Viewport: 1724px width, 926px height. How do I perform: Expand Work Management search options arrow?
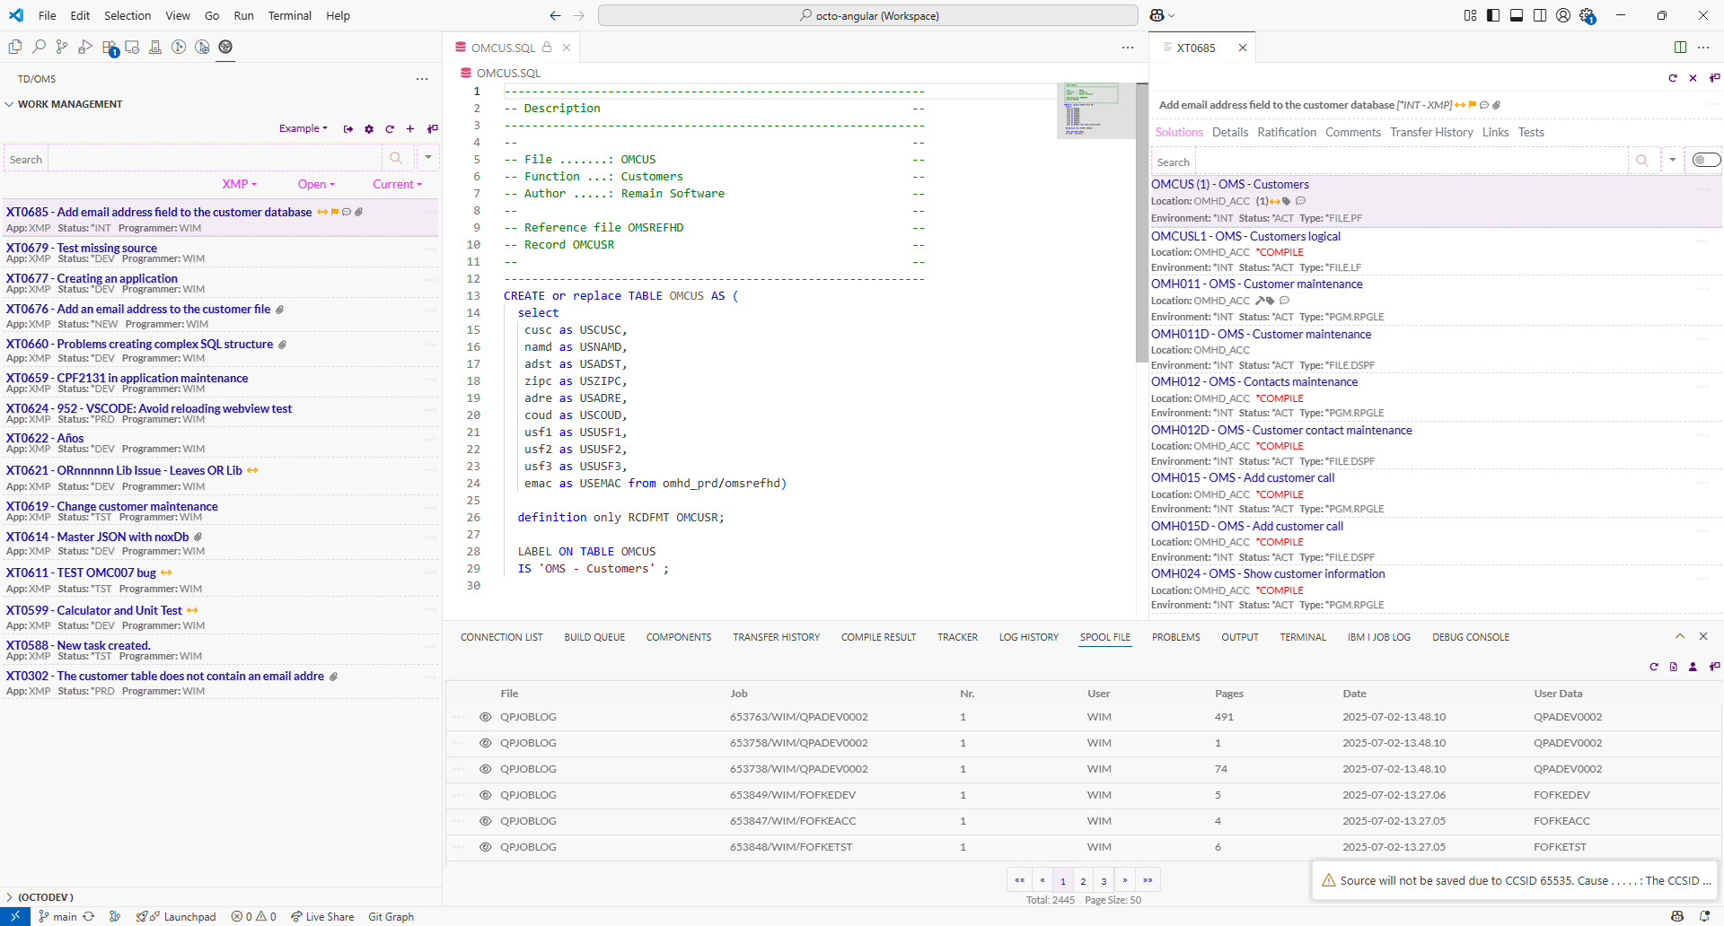428,158
